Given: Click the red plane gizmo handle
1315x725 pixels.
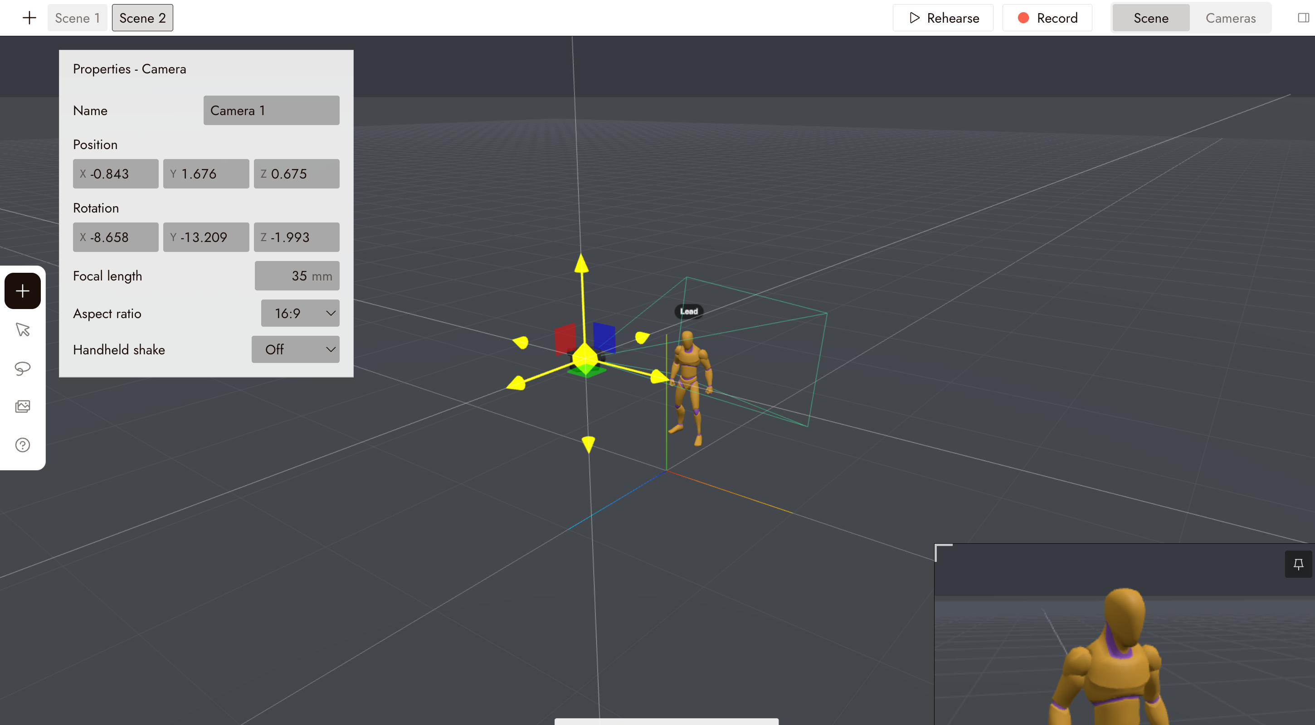Looking at the screenshot, I should click(565, 338).
